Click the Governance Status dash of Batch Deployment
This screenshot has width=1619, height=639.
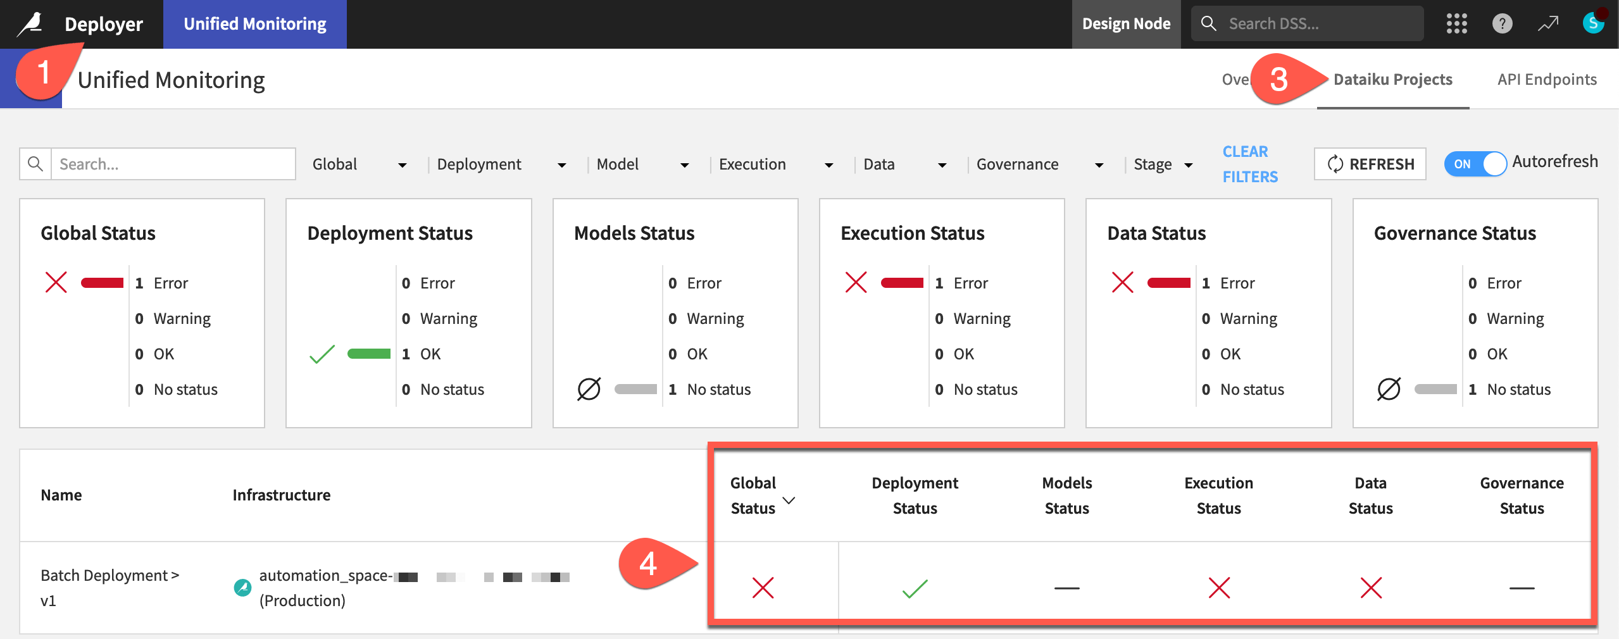[x=1522, y=588]
